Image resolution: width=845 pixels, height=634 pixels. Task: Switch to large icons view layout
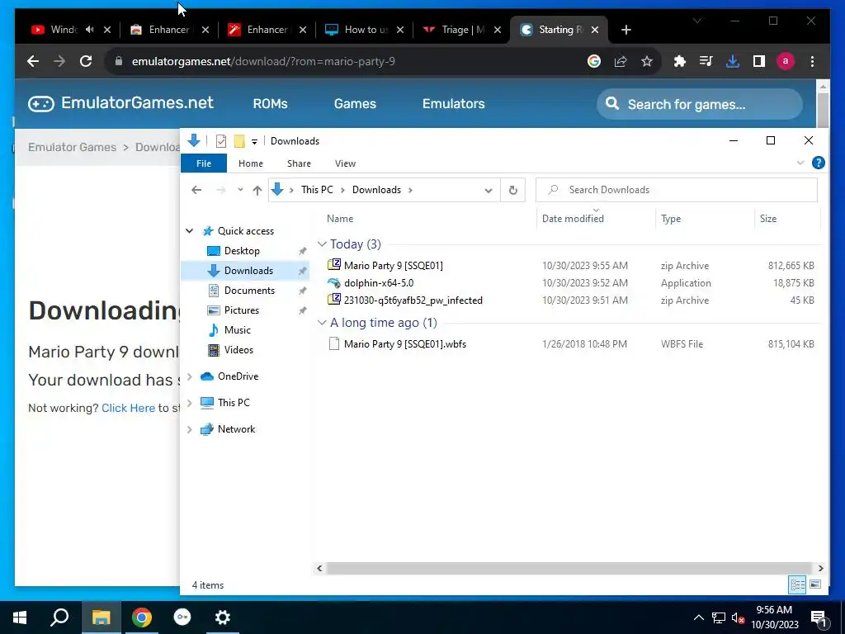(815, 584)
